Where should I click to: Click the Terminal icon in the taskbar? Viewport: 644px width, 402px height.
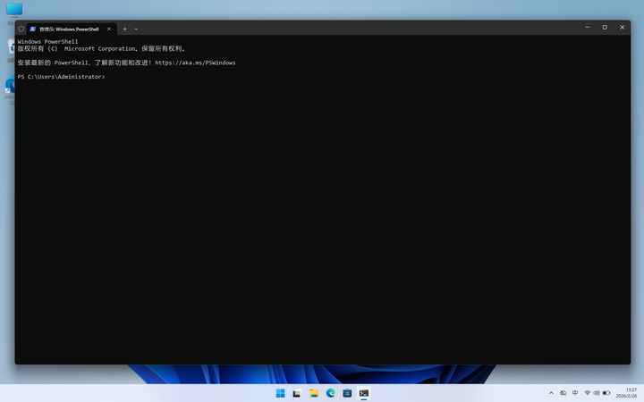[x=364, y=393]
